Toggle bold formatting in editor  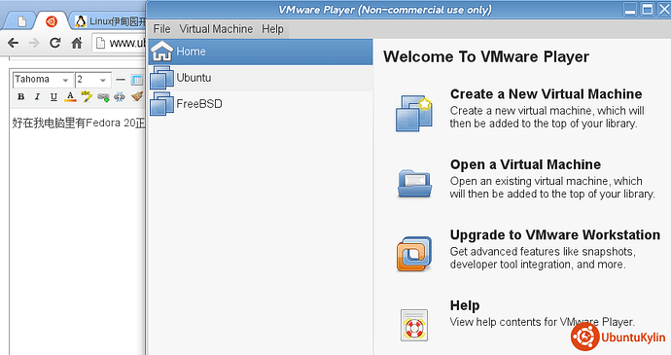(20, 97)
